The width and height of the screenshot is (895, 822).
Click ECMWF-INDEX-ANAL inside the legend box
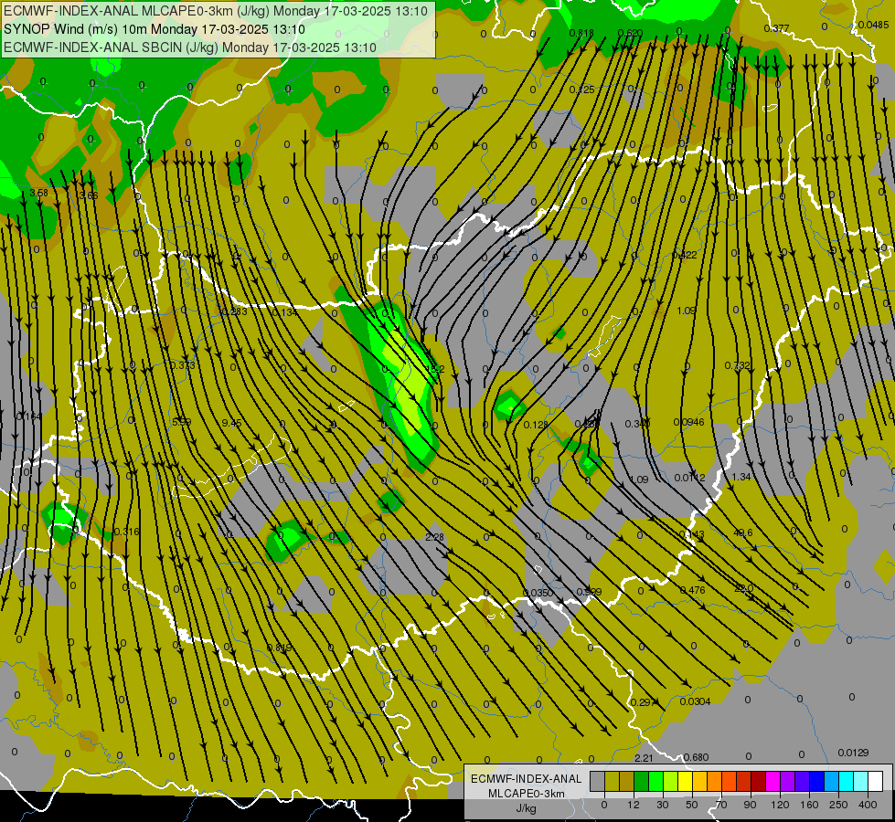526,779
